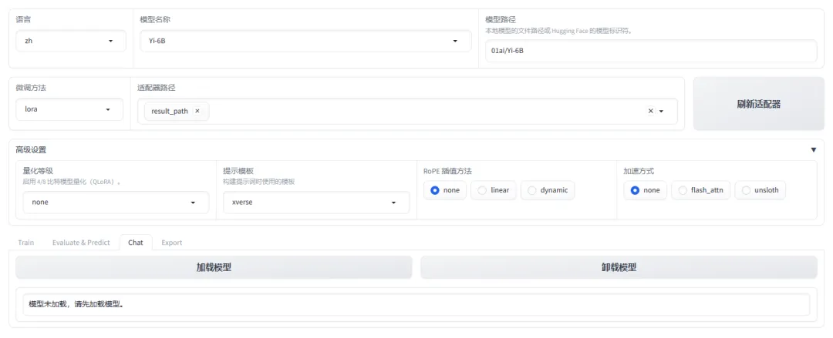Click the 刷新适配器 button

(x=759, y=104)
